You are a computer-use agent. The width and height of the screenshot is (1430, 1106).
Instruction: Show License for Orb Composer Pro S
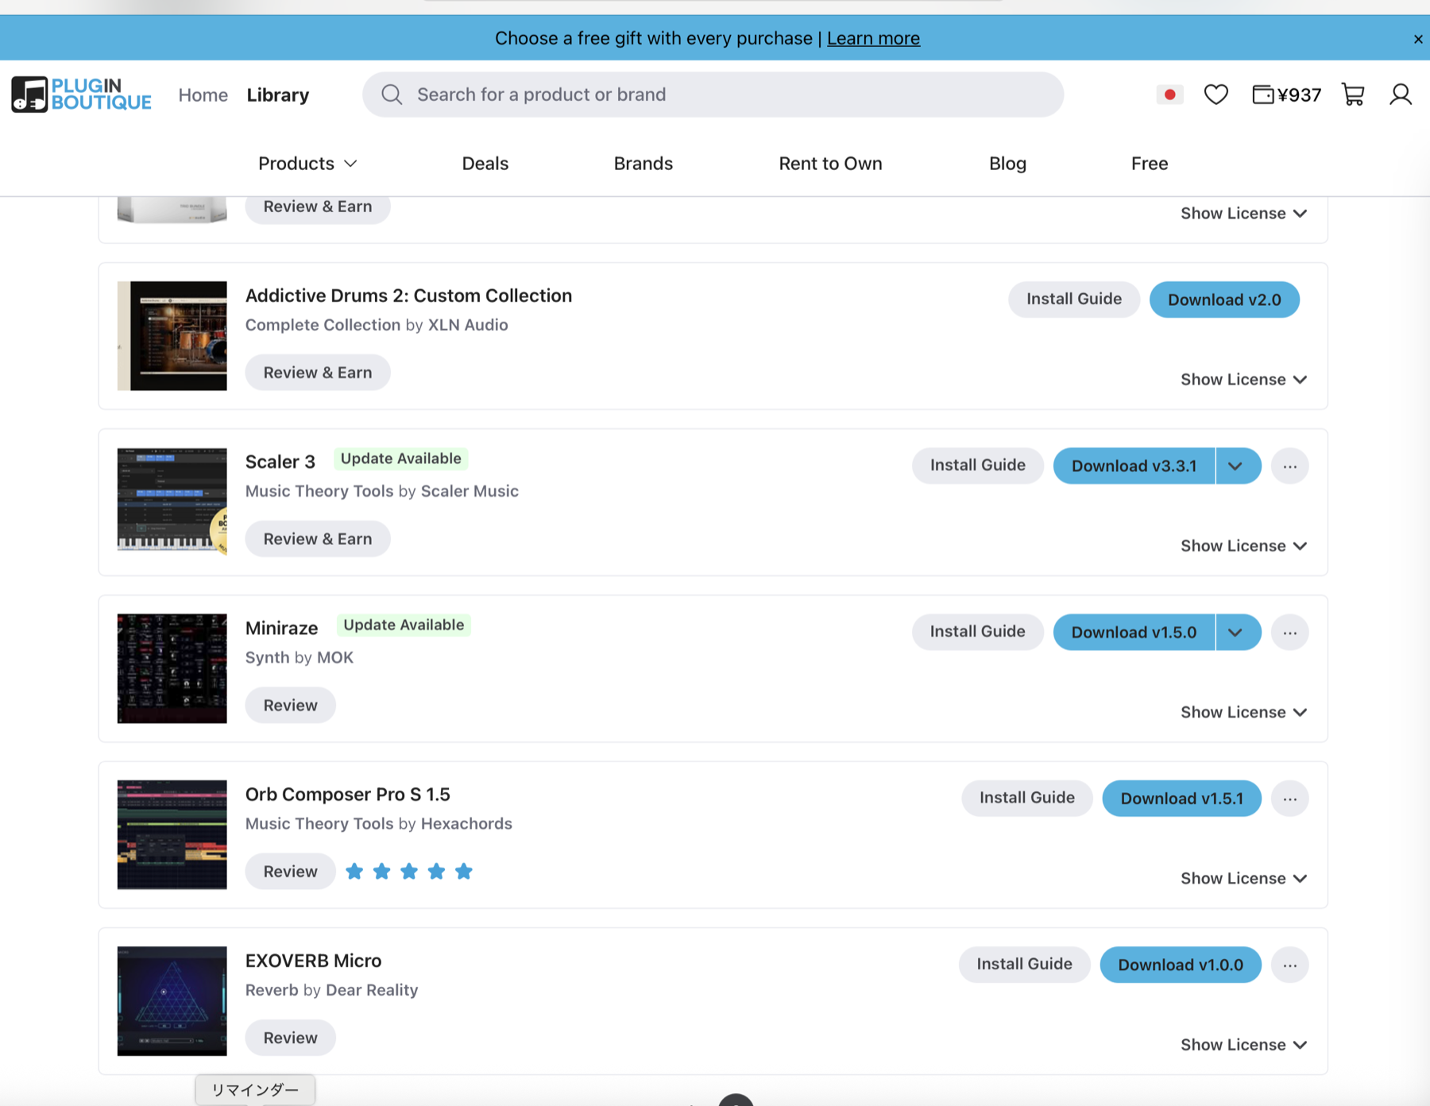1243,878
